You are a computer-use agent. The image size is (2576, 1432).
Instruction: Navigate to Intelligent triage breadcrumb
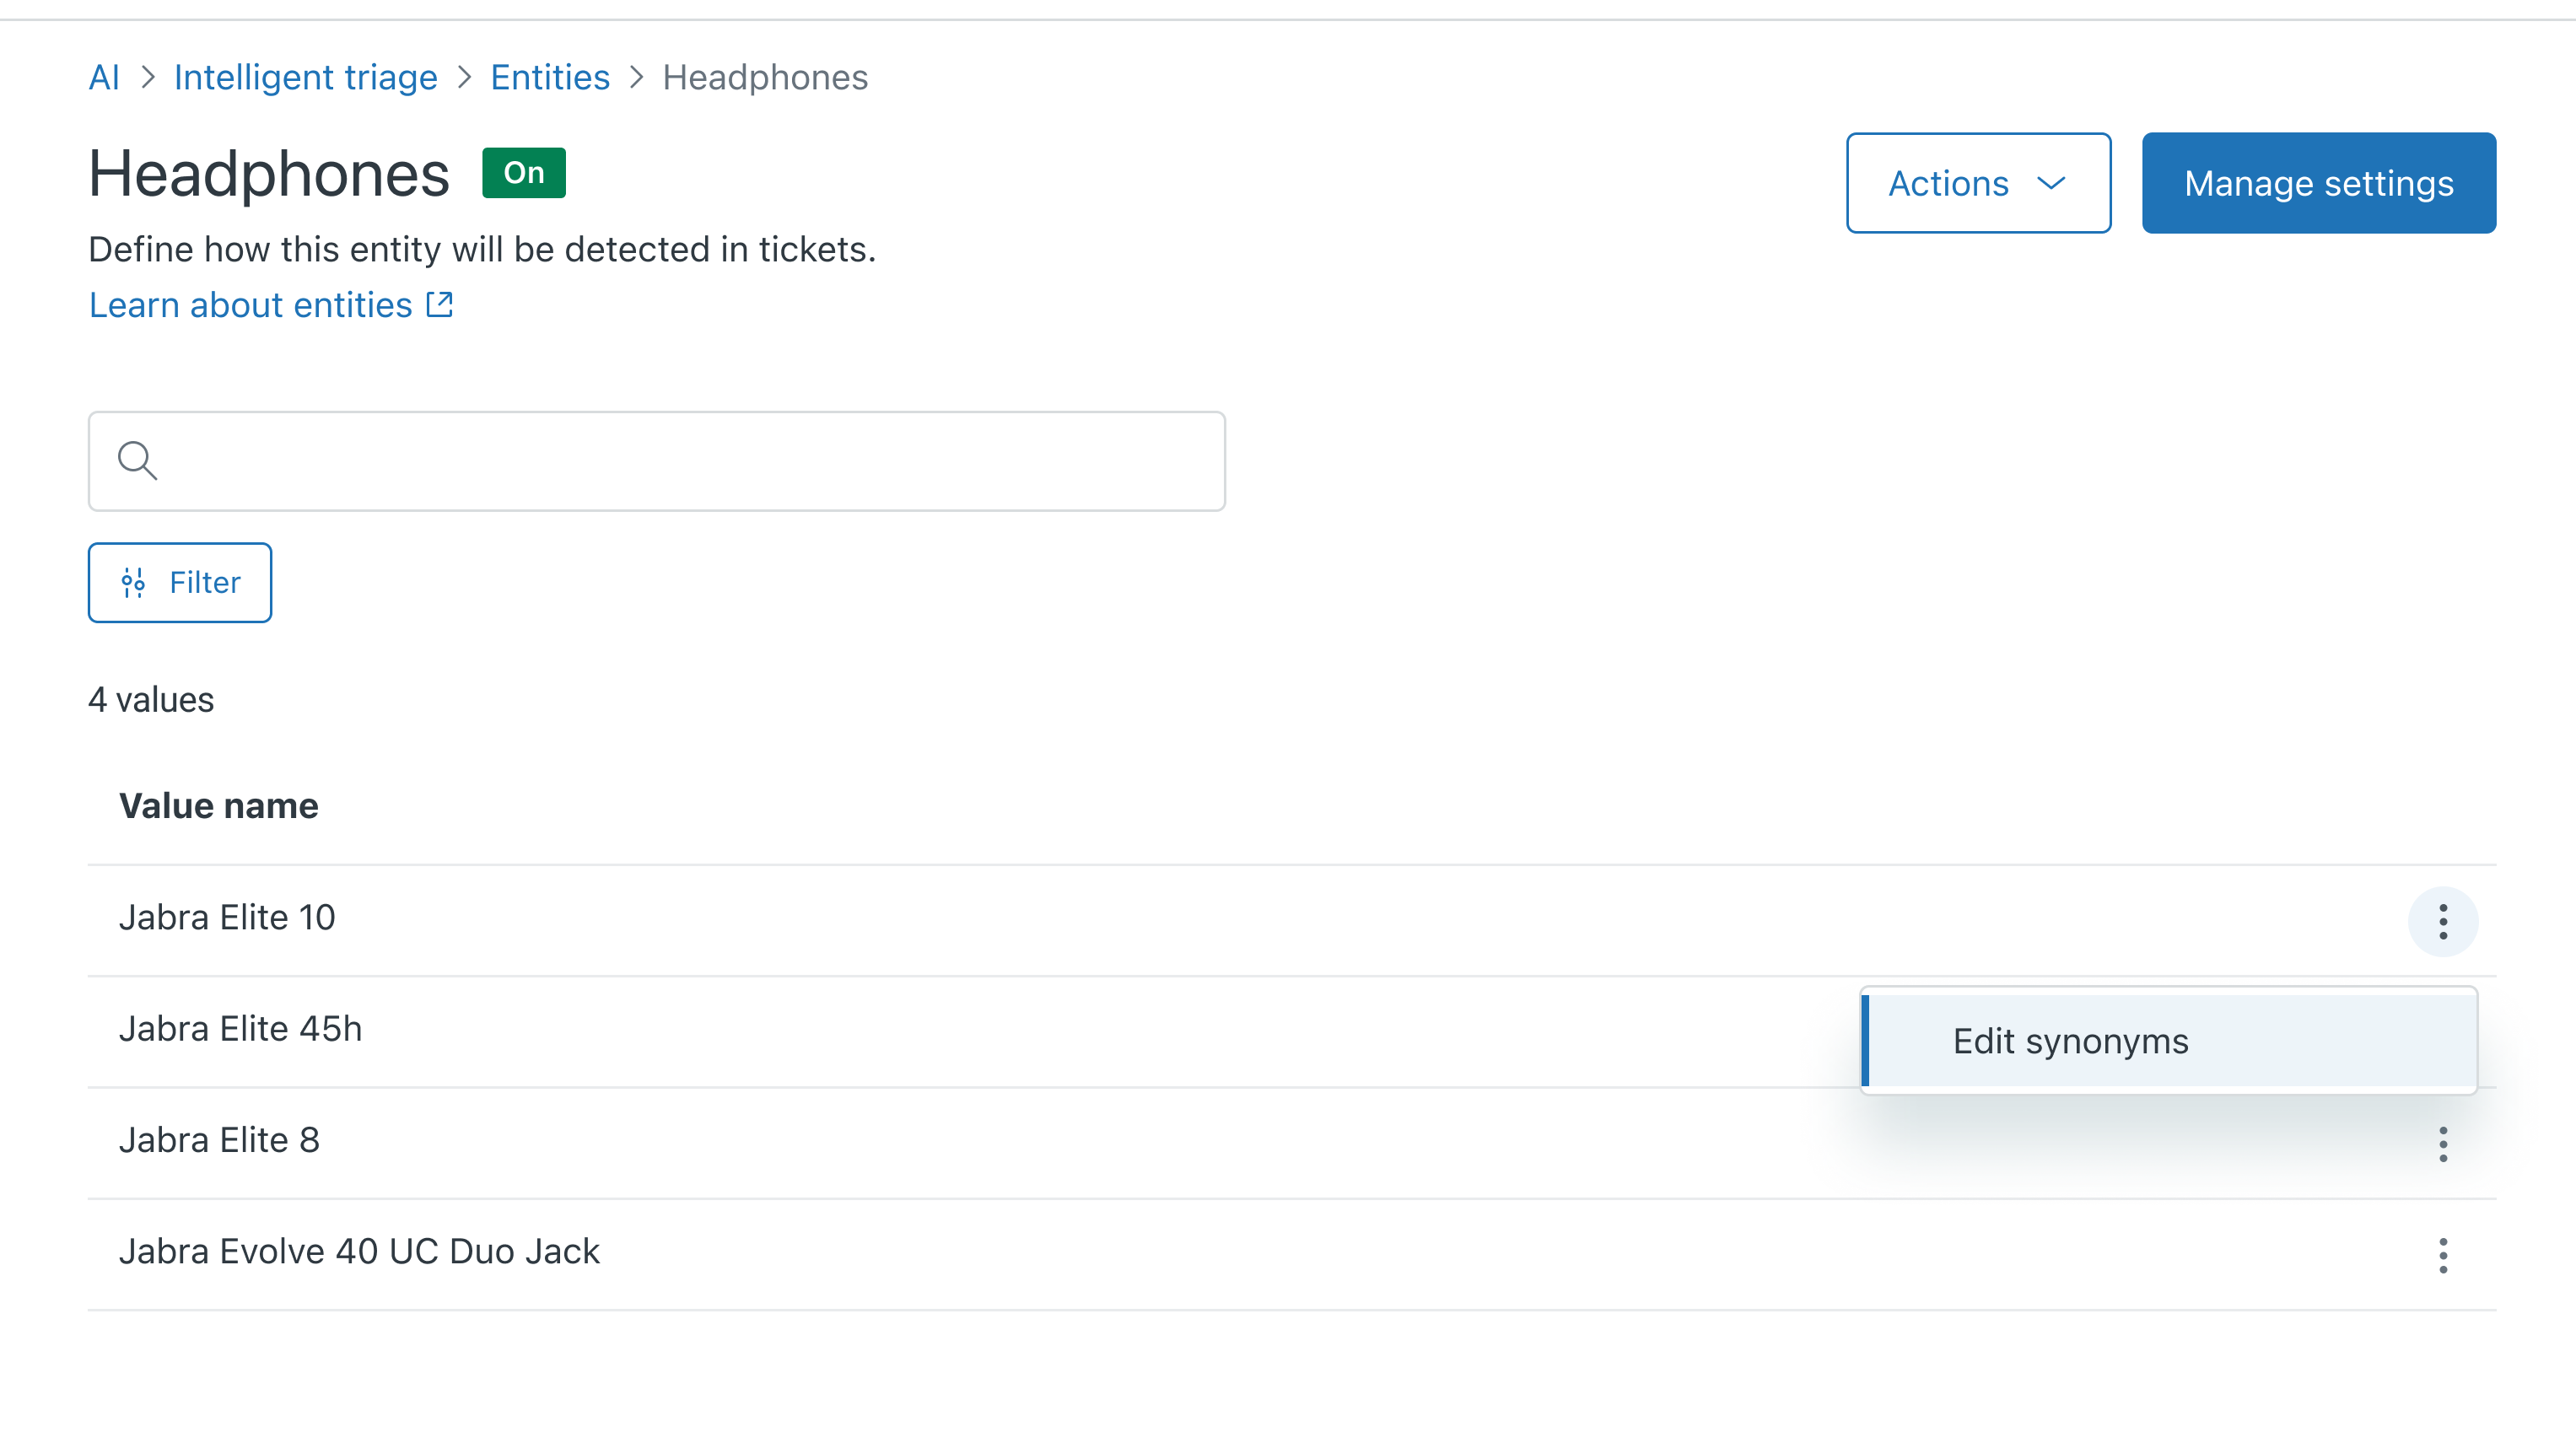point(305,77)
